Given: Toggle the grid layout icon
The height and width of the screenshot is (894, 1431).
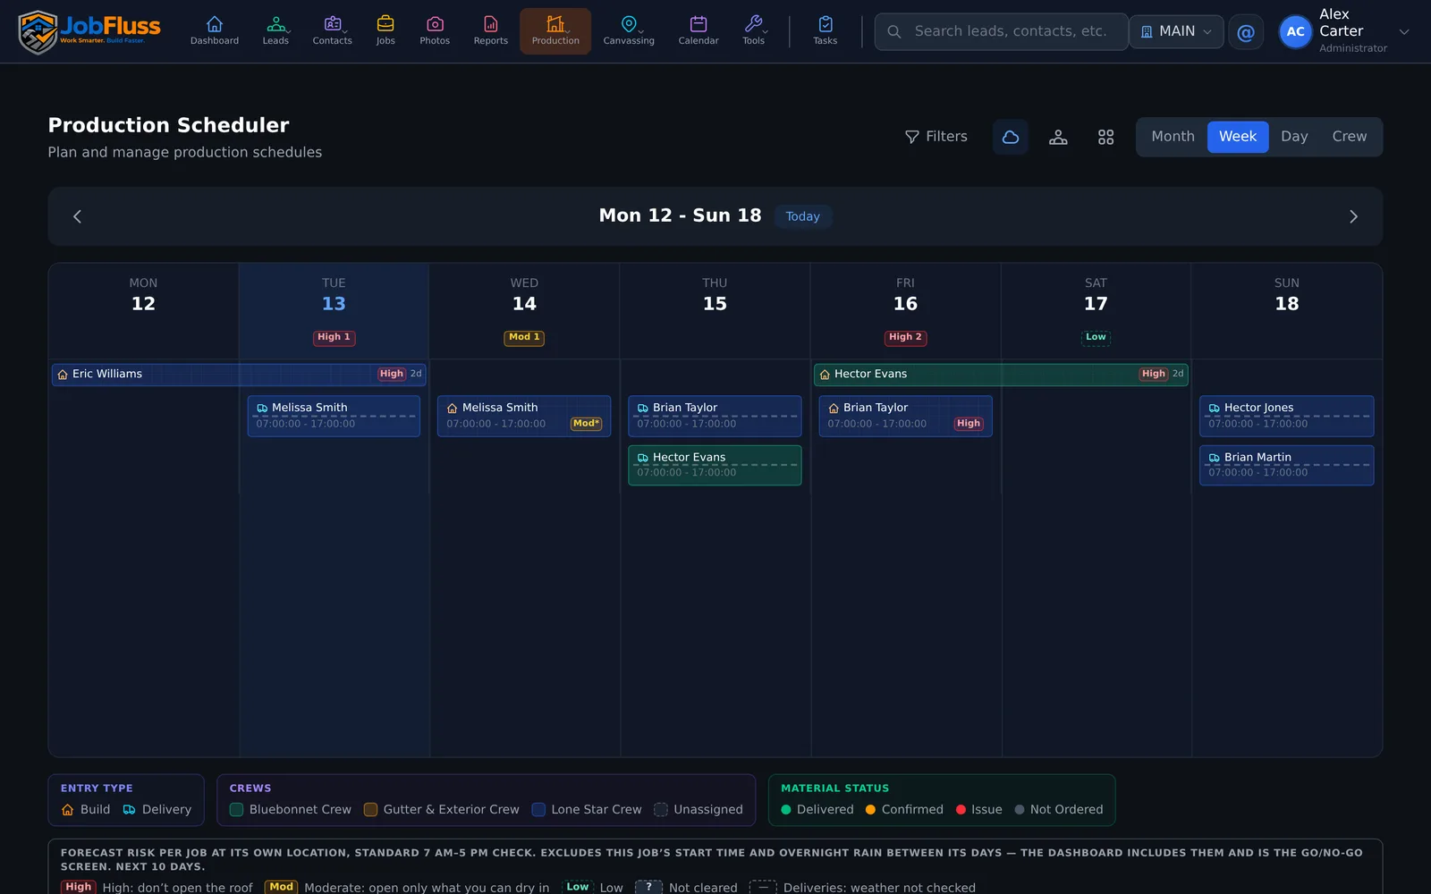Looking at the screenshot, I should 1106,137.
